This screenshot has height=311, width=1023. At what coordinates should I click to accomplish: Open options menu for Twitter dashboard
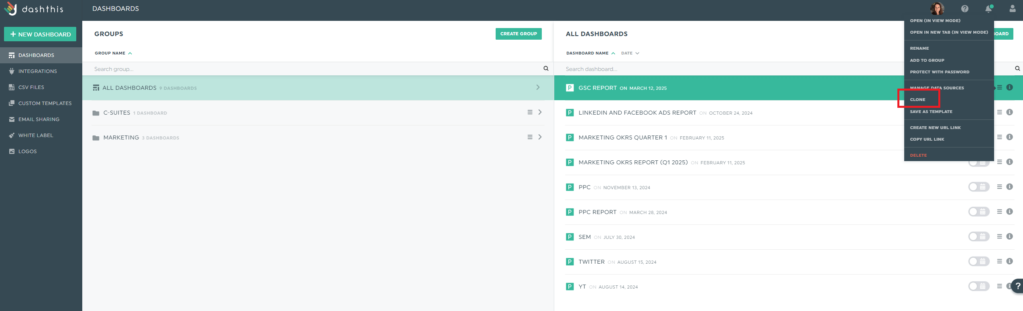[1000, 261]
